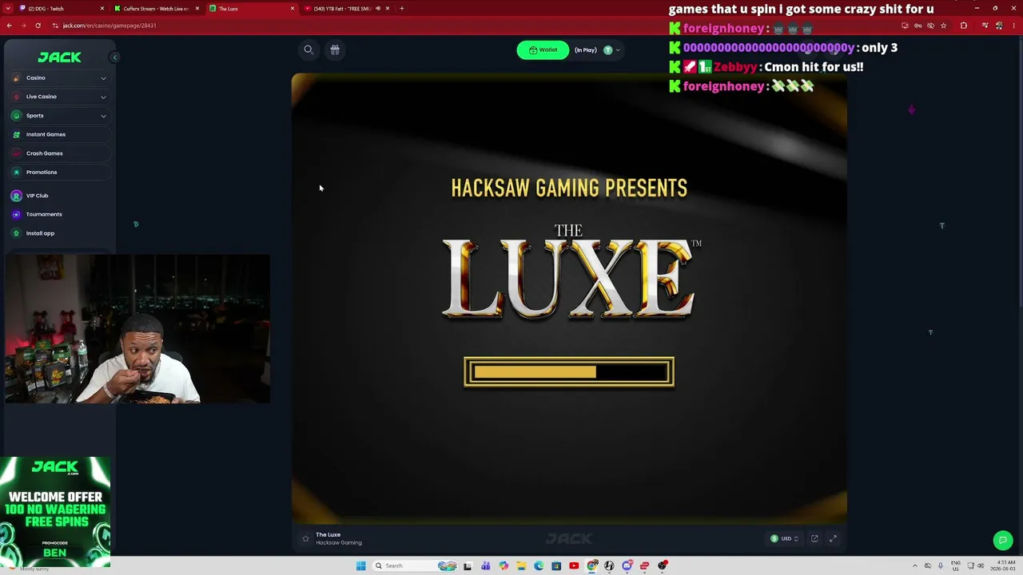Click the browser forward arrow
The image size is (1023, 575).
pyautogui.click(x=23, y=26)
